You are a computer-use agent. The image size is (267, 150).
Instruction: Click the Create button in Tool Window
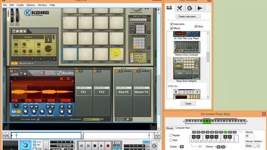tap(188, 104)
